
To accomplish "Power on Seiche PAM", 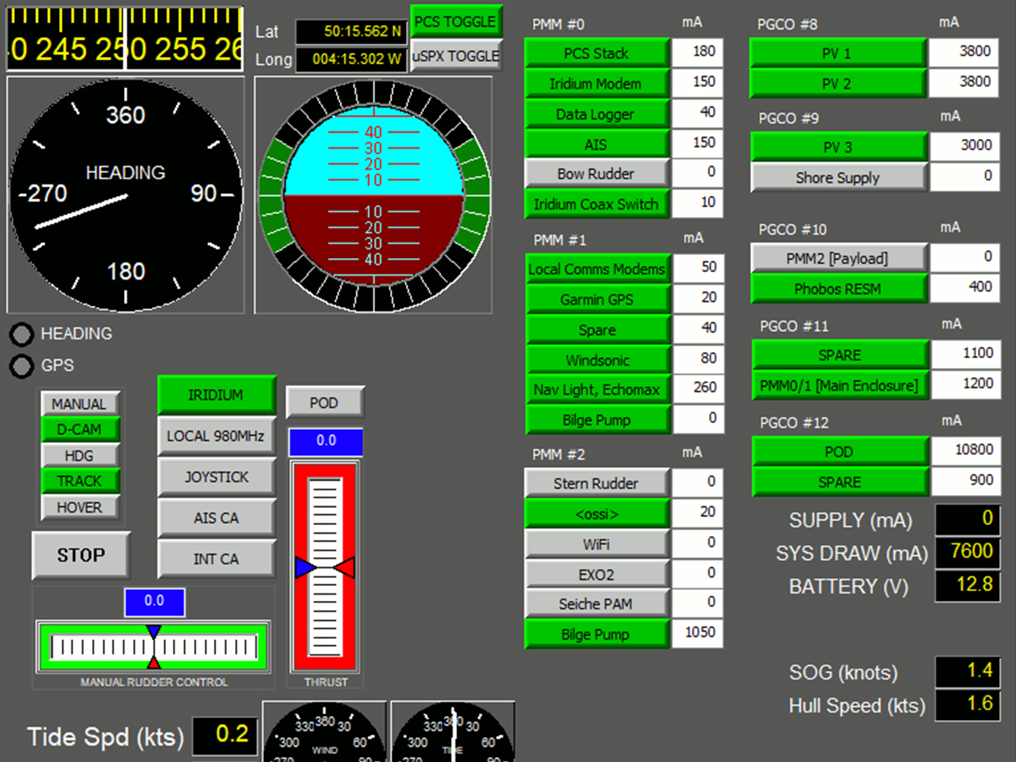I will tap(597, 604).
